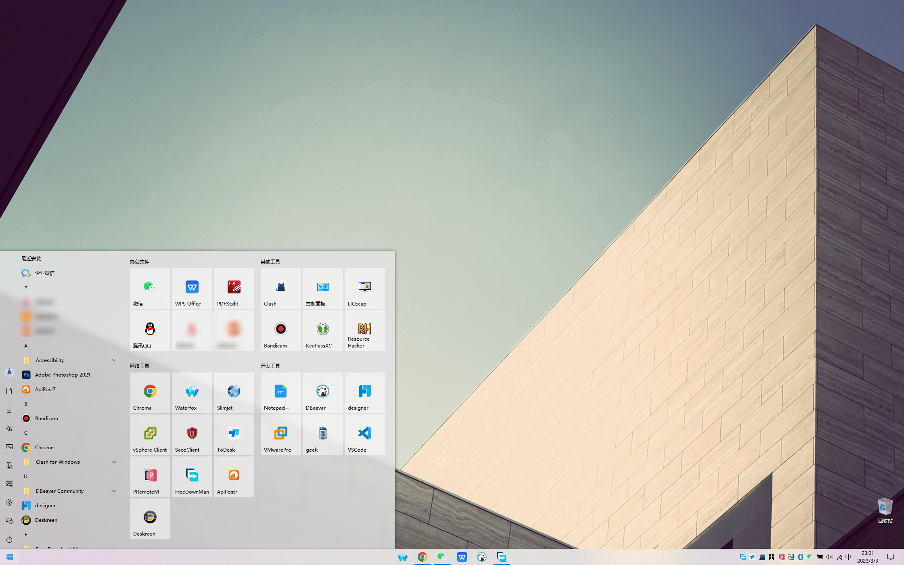
Task: Click the taskbar clock showing 23:01
Action: (868, 557)
